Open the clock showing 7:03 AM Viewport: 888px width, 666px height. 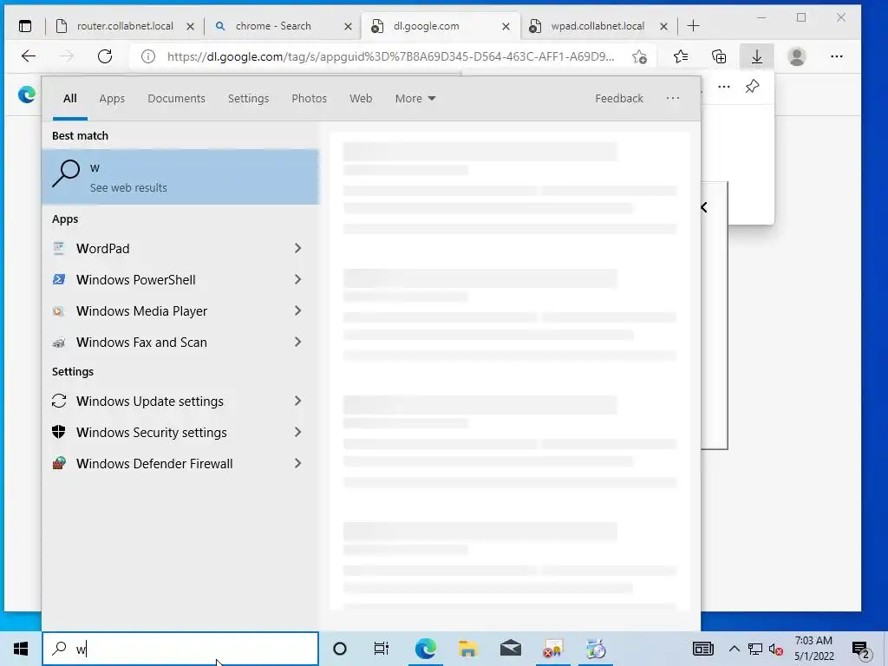813,649
